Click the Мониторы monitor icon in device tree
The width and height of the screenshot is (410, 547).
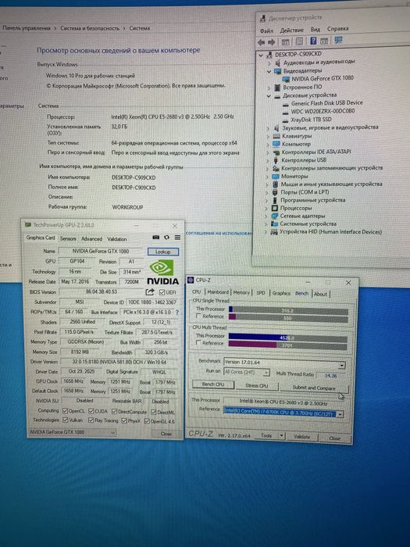coord(276,177)
